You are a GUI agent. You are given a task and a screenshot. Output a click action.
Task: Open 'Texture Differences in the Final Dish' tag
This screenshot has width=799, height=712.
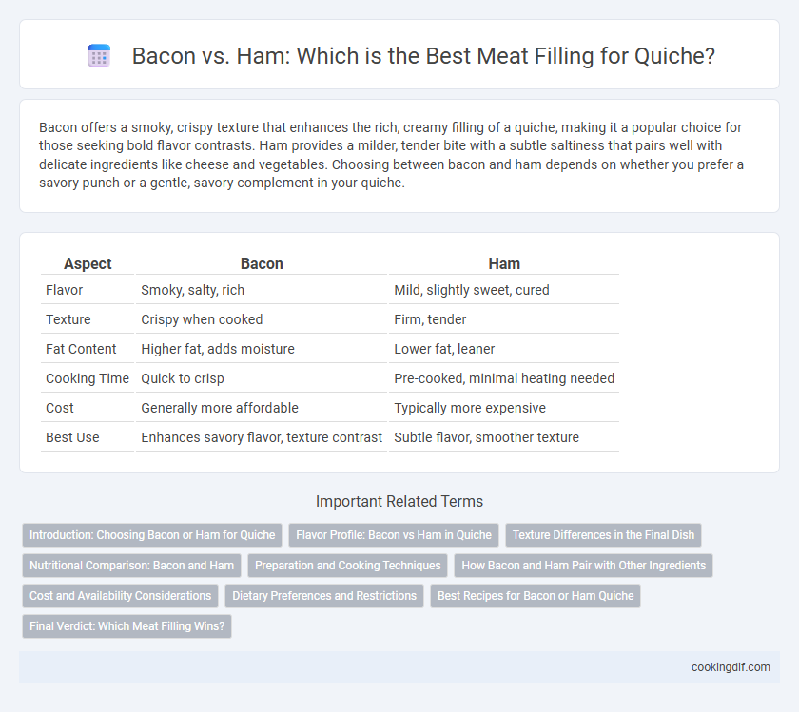603,535
